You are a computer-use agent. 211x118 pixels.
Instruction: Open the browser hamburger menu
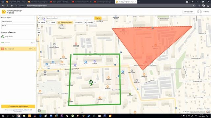193,2
